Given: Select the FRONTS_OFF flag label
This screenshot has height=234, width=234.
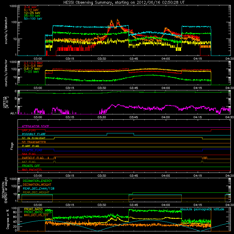Looking at the screenshot, I should click(x=31, y=166).
